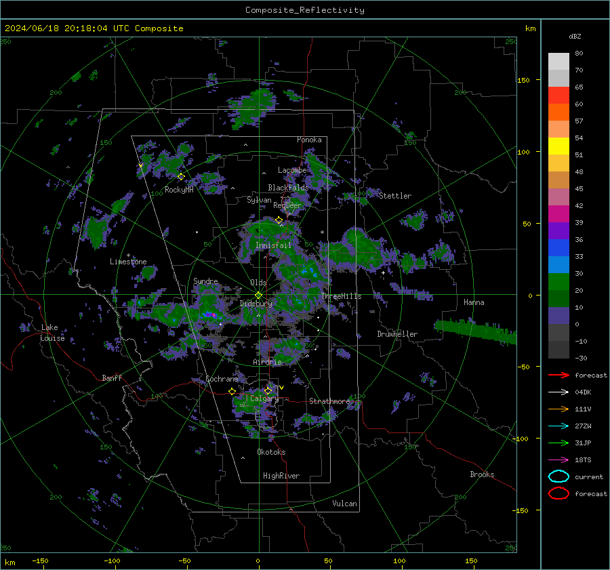Click the orange 111V arrow icon

(x=558, y=409)
